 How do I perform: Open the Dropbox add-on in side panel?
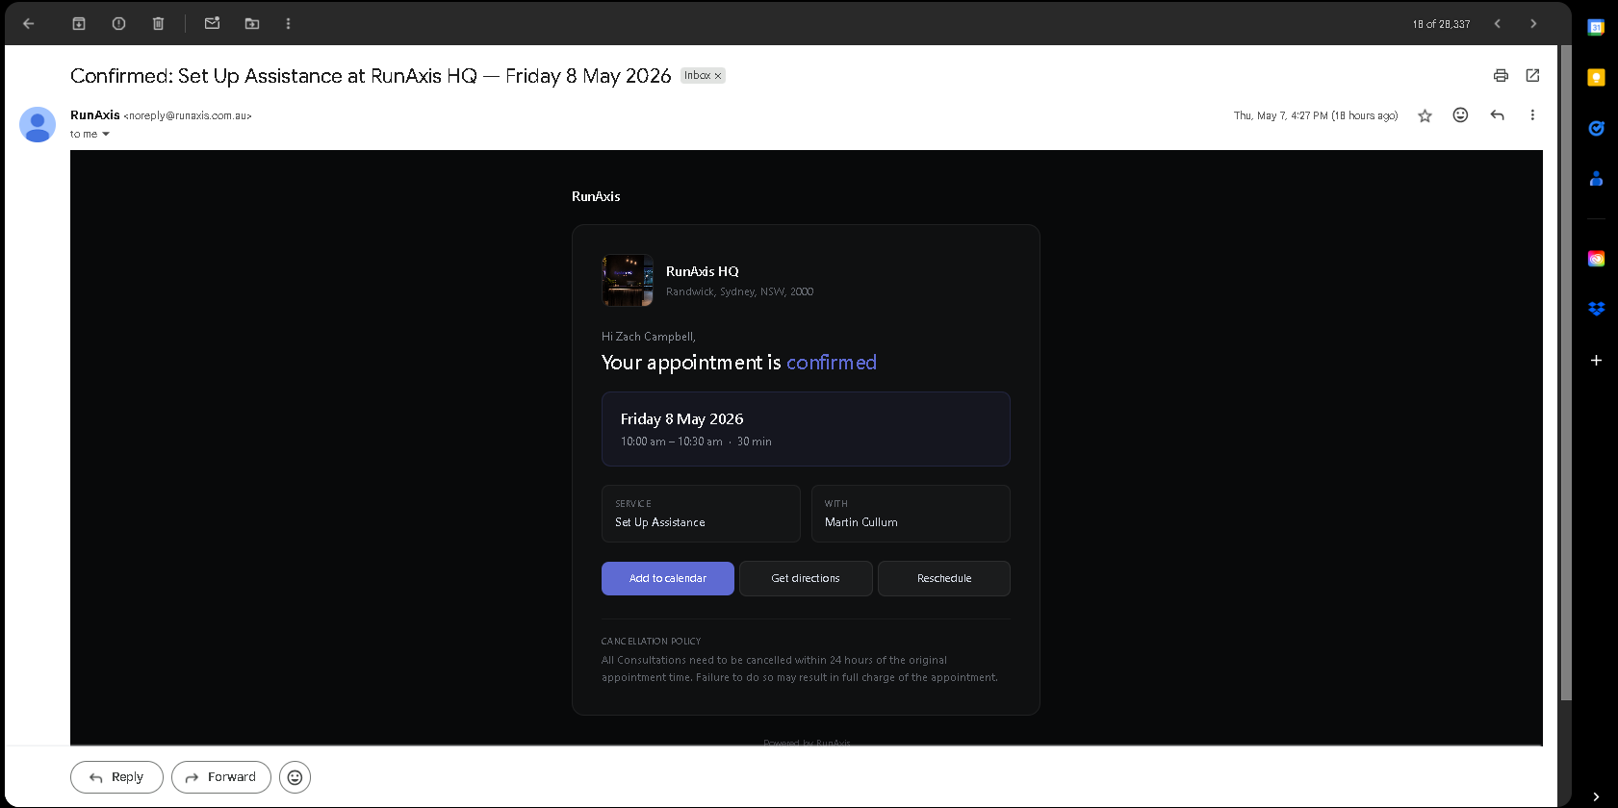point(1596,309)
